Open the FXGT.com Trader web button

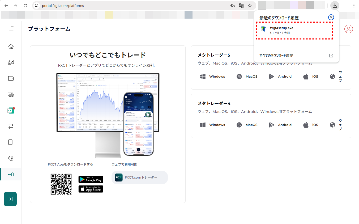pos(140,177)
